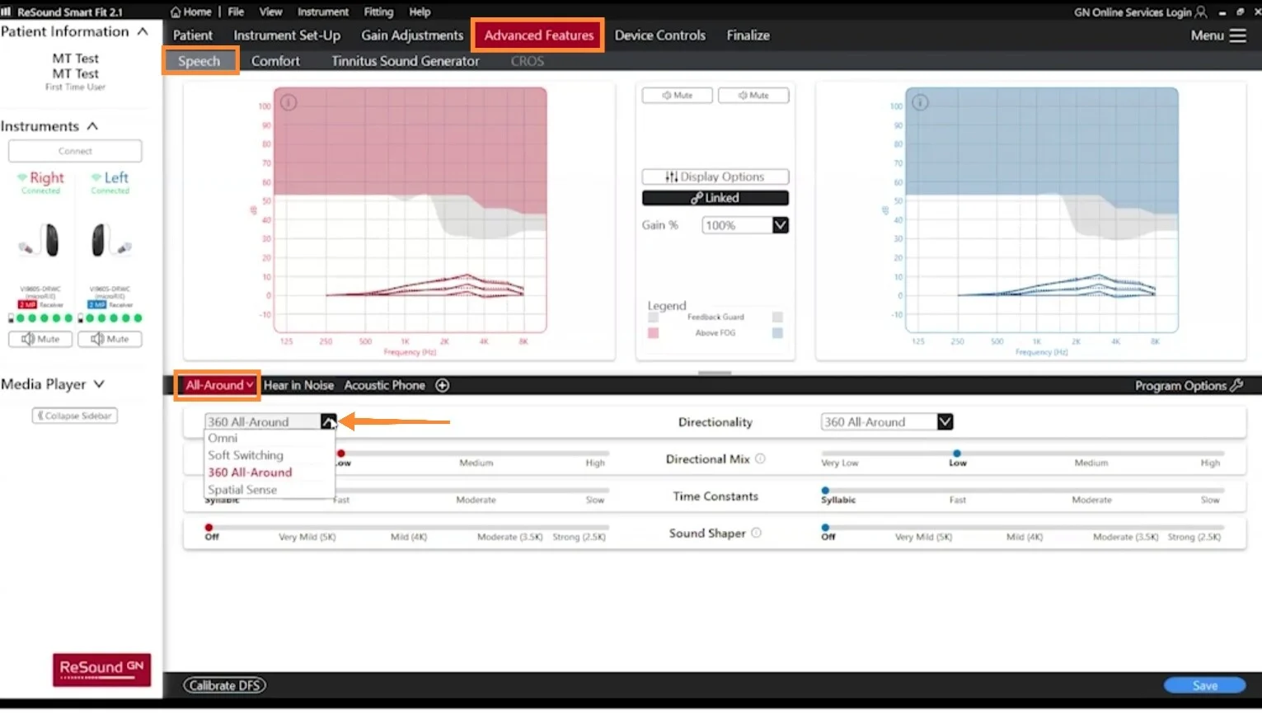Screen dimensions: 1262x715
Task: Open the All-Around program dropdown
Action: 218,385
